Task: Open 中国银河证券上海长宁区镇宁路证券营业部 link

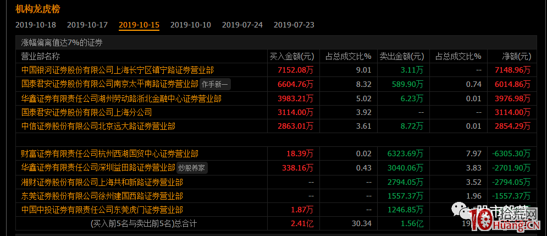Action: pos(118,70)
